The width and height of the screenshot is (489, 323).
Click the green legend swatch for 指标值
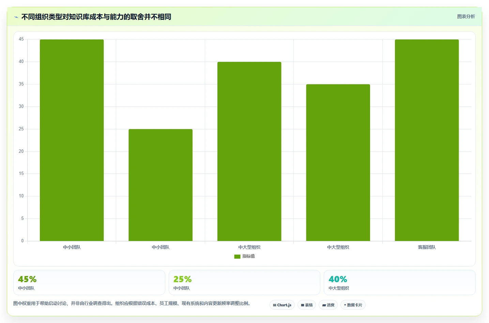click(x=237, y=257)
